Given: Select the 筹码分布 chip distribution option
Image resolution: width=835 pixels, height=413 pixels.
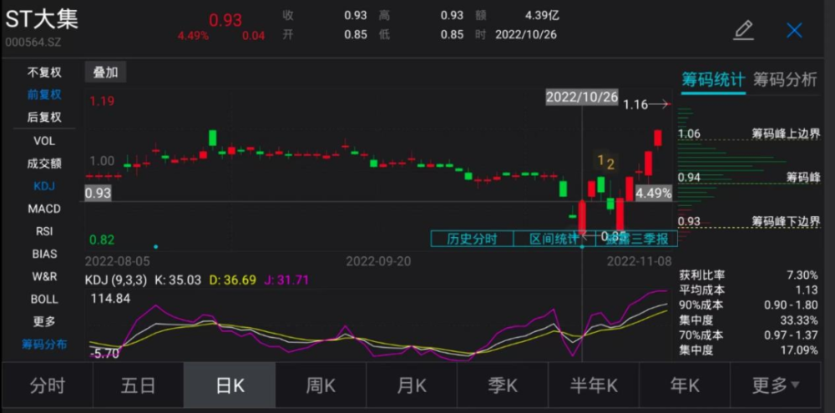Looking at the screenshot, I should [44, 344].
